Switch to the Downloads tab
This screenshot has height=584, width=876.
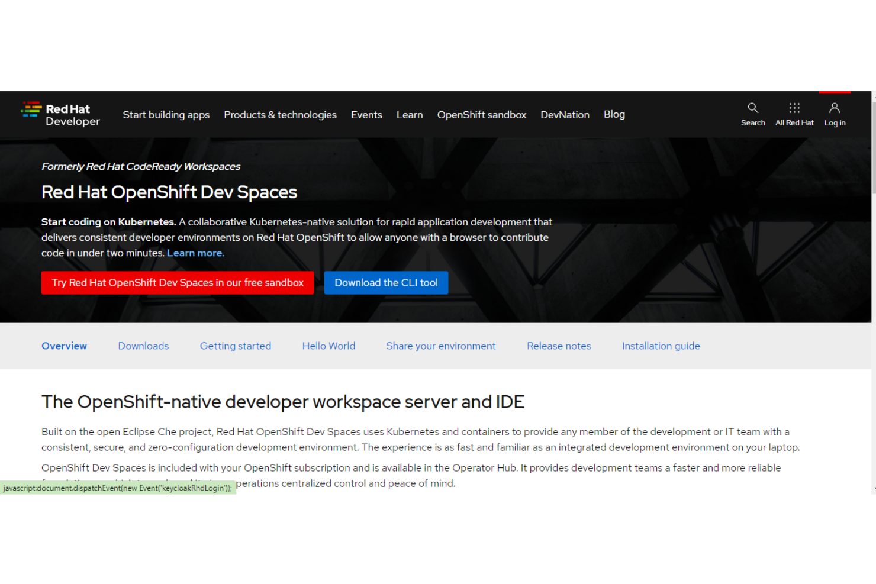(x=143, y=346)
